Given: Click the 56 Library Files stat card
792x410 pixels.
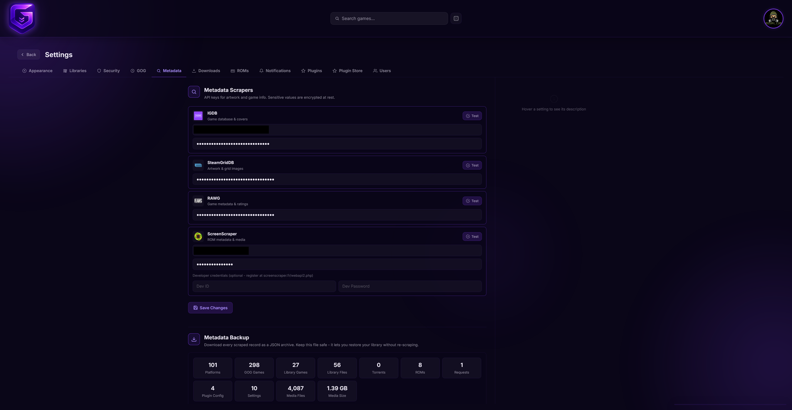Looking at the screenshot, I should click(x=337, y=368).
